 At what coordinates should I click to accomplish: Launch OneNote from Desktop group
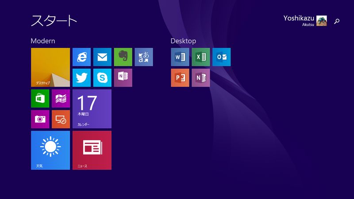201,78
